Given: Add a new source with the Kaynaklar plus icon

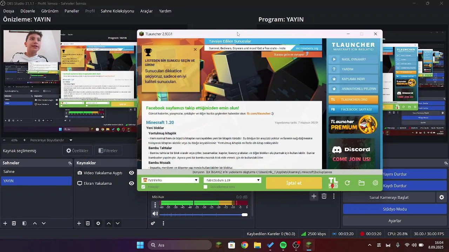Looking at the screenshot, I should click(x=79, y=223).
